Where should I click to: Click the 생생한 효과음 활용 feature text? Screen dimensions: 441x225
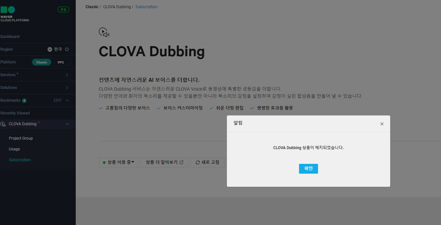[x=275, y=108]
